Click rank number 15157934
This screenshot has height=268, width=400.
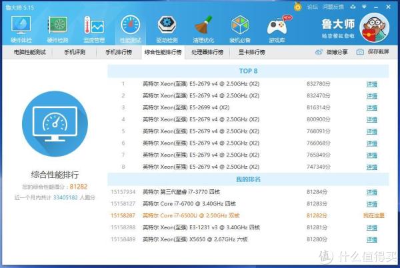[x=123, y=192]
